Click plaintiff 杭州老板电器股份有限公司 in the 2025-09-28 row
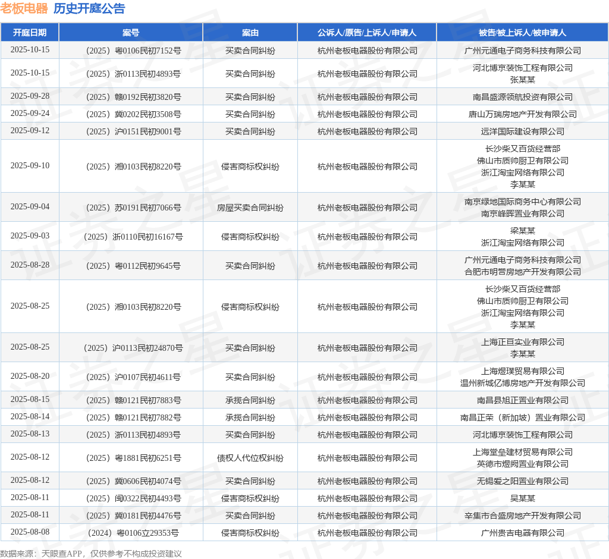This screenshot has height=559, width=609. pos(367,97)
